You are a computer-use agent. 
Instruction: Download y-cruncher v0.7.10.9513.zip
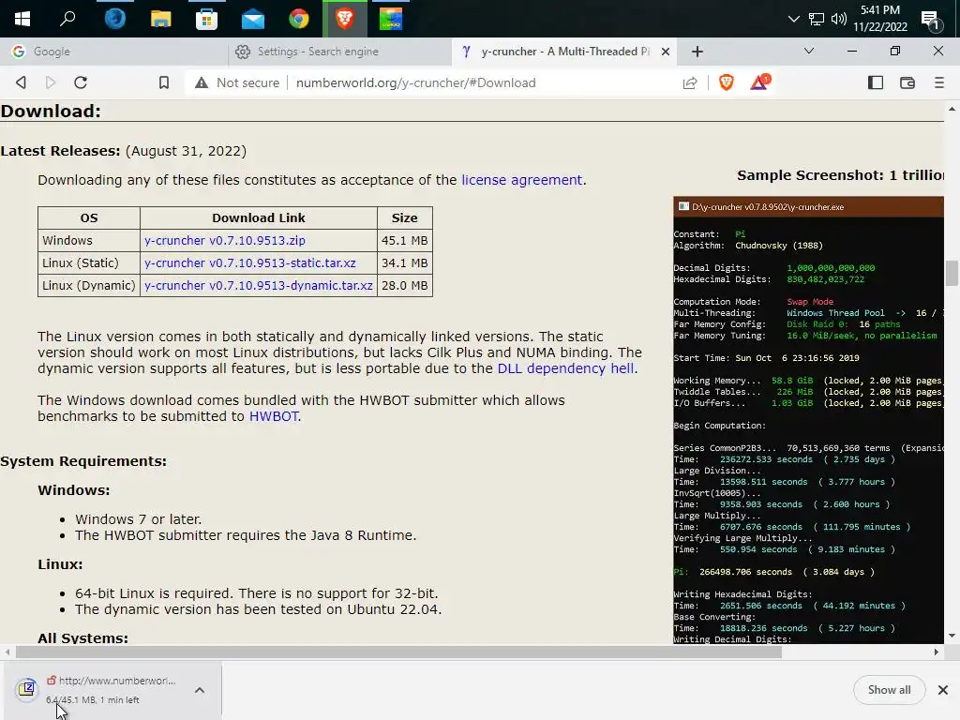tap(225, 241)
